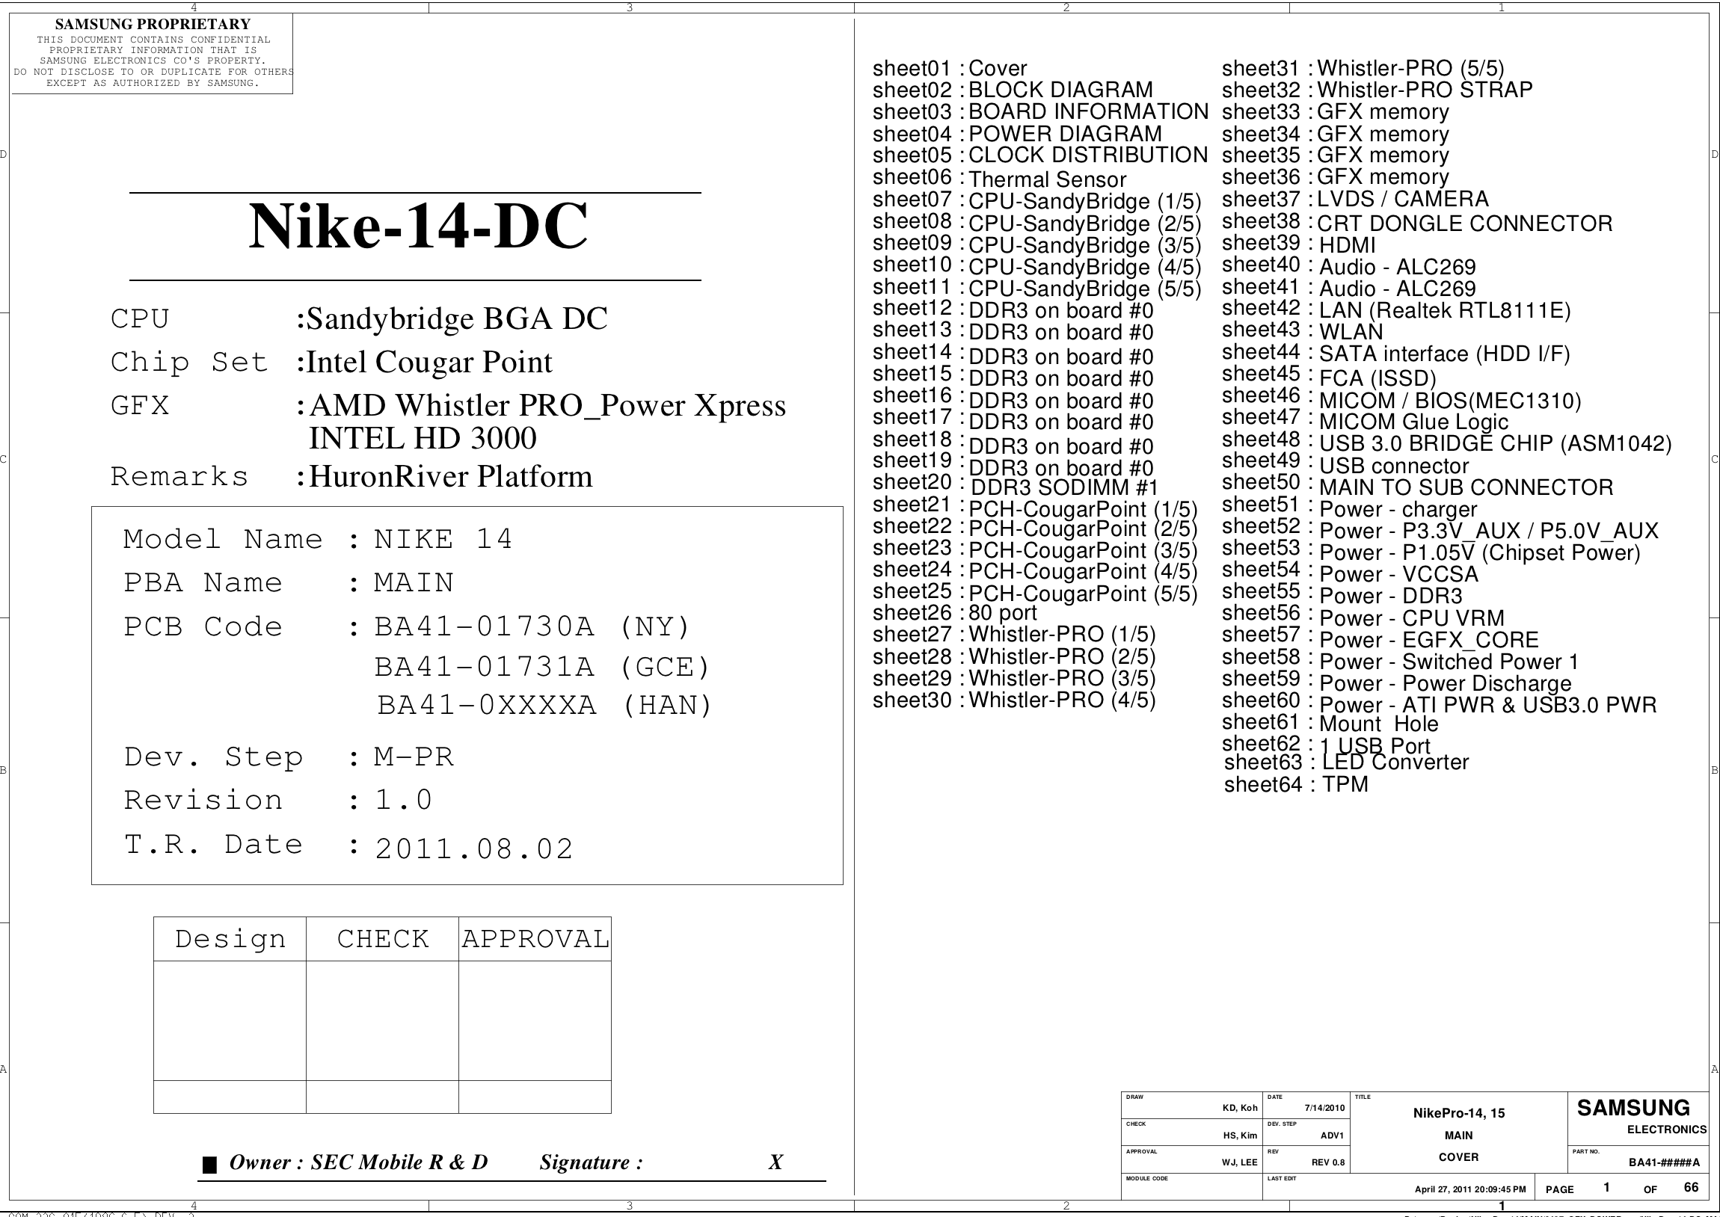This screenshot has height=1217, width=1720.
Task: Select sheet04 POWER DIAGRAM entry
Action: [1017, 134]
